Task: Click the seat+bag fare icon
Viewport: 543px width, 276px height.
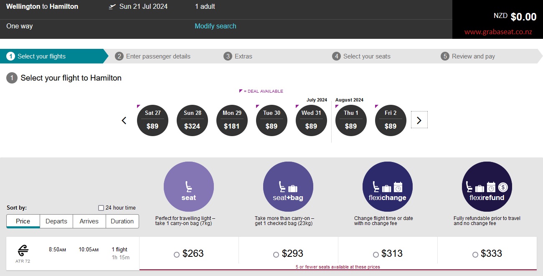Action: click(288, 187)
